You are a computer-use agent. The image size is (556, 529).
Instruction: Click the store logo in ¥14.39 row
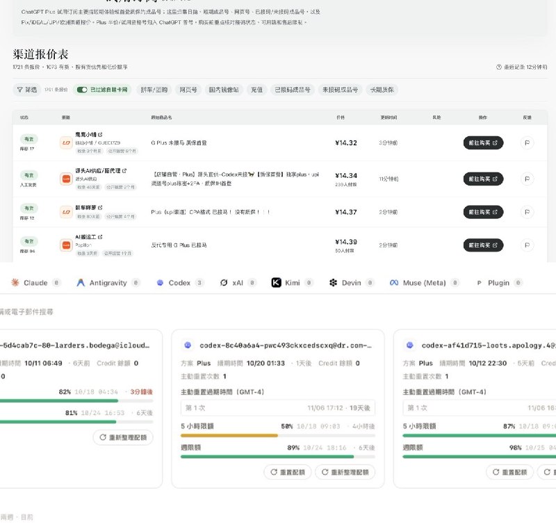coord(66,245)
